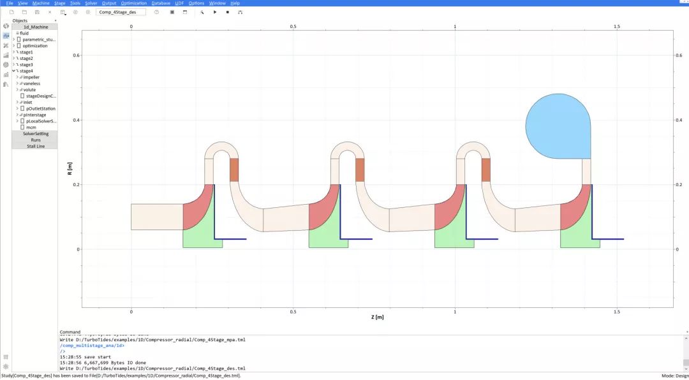This screenshot has width=689, height=380.
Task: Open the Solver menu
Action: [91, 3]
